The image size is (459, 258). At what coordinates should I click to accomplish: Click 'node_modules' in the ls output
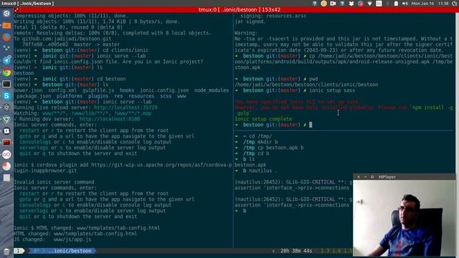pyautogui.click(x=212, y=90)
